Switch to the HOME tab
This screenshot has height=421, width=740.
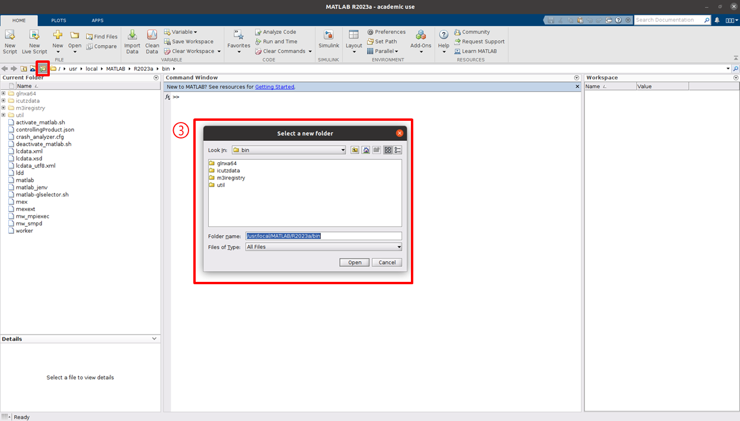[x=19, y=20]
